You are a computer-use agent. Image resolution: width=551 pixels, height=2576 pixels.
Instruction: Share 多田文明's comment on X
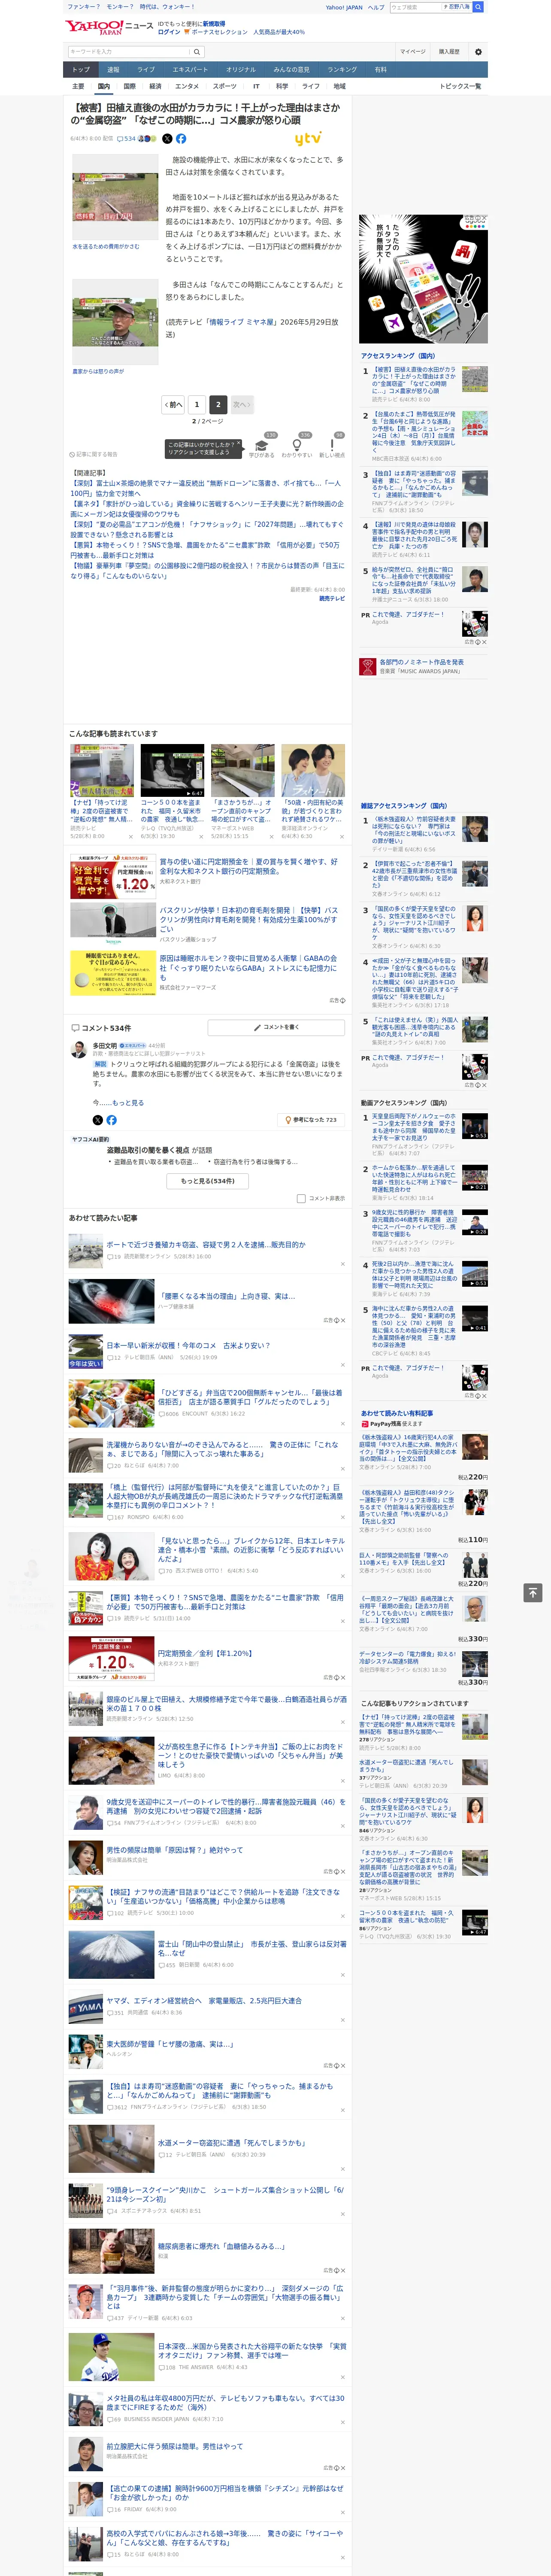click(x=97, y=1120)
